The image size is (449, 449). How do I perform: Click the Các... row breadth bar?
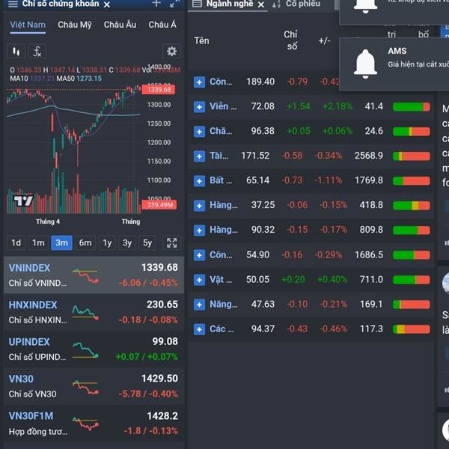pos(412,329)
